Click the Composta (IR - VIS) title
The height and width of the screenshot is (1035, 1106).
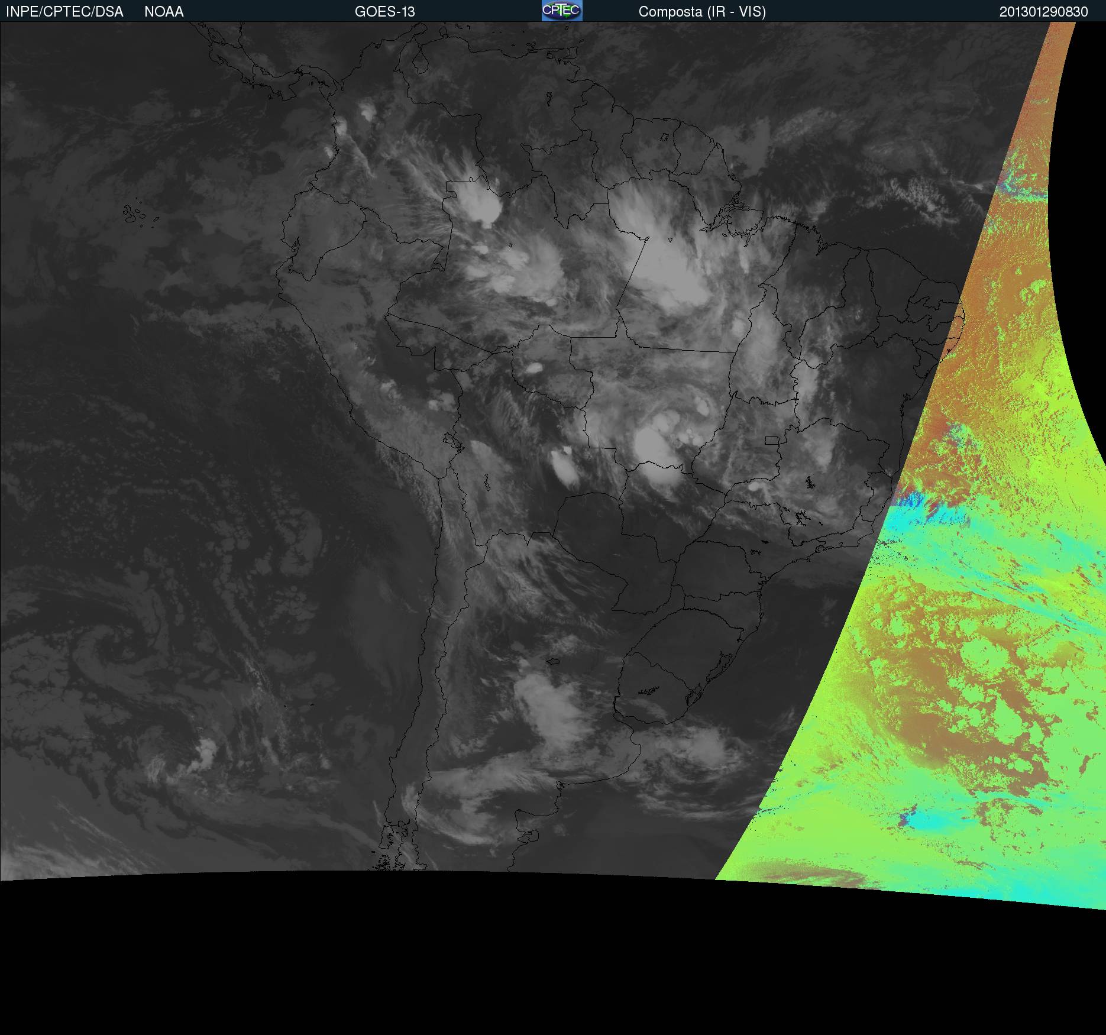tap(702, 12)
